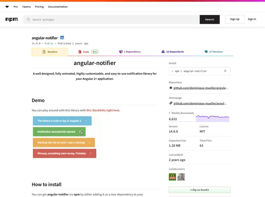Close the red error notification
265x197 pixels.
pos(91,154)
